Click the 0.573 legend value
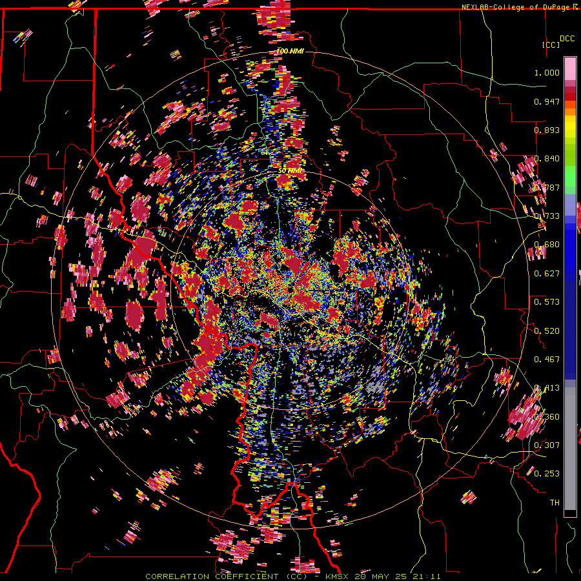The image size is (581, 581). click(x=547, y=302)
